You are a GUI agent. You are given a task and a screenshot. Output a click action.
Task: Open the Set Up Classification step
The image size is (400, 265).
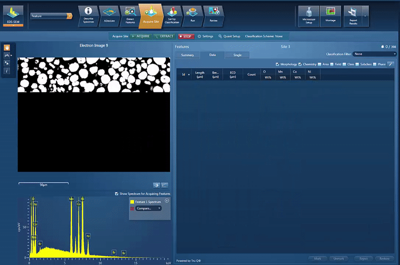pyautogui.click(x=173, y=14)
